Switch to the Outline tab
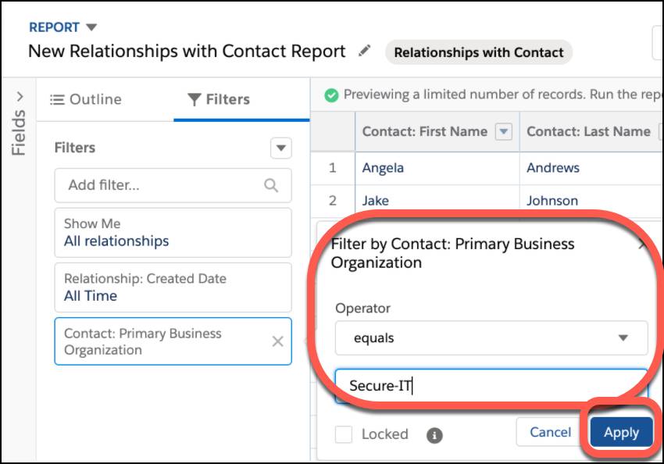The width and height of the screenshot is (664, 464). click(86, 99)
